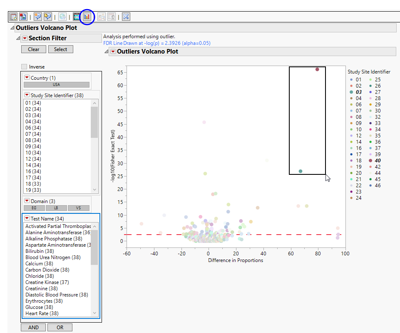The width and height of the screenshot is (400, 333).
Task: Enable the Inverse checkbox
Action: click(24, 67)
